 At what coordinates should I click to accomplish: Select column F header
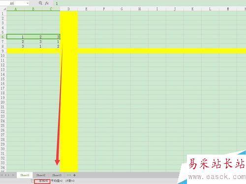104,9
